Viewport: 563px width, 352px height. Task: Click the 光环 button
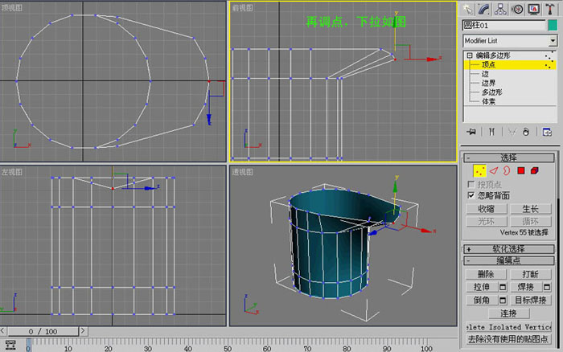coord(486,221)
